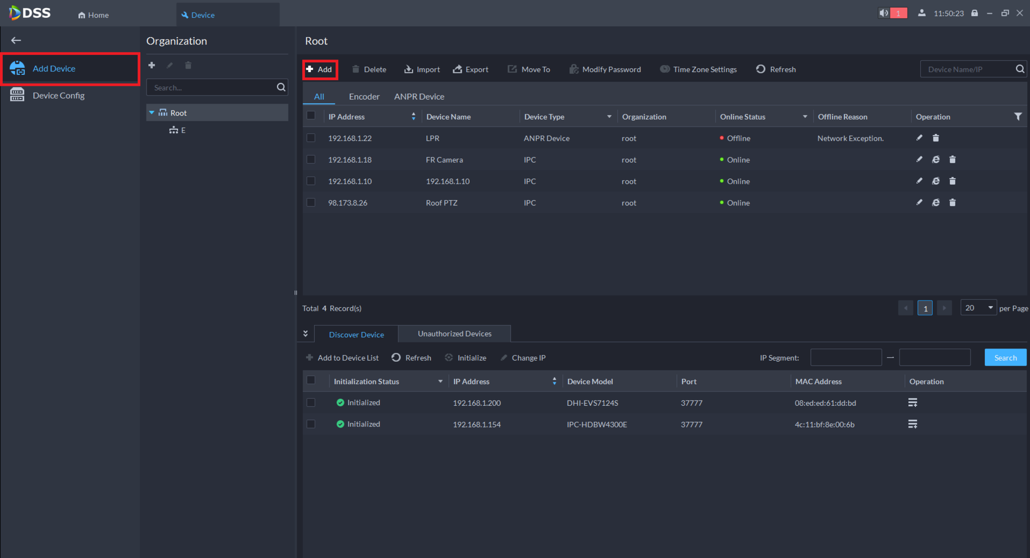
Task: Click the back arrow in the sidebar
Action: pyautogui.click(x=16, y=40)
